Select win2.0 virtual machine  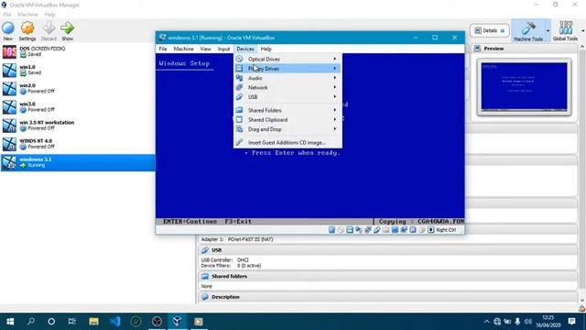(78, 89)
